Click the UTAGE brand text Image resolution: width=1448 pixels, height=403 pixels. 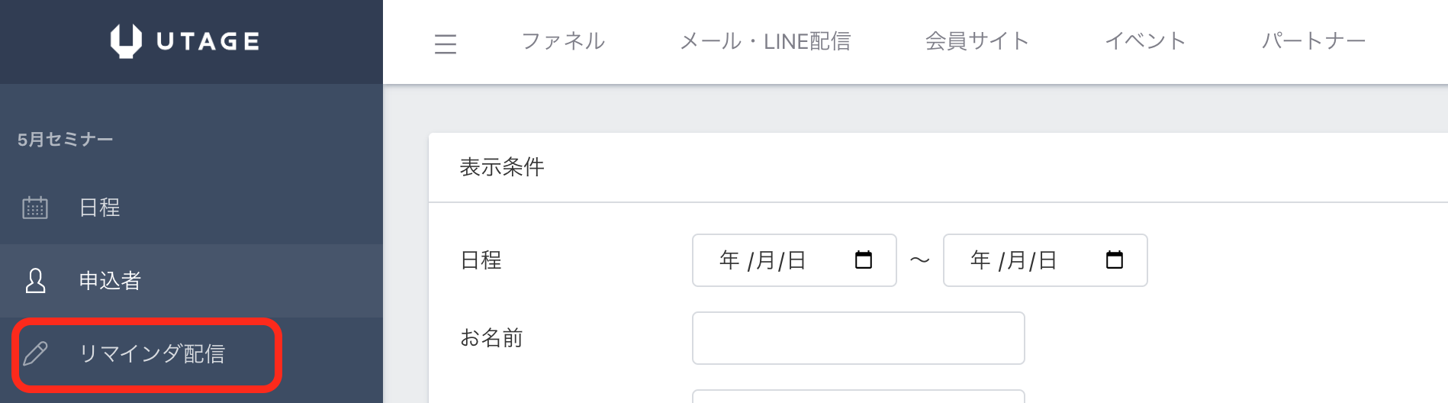click(208, 41)
